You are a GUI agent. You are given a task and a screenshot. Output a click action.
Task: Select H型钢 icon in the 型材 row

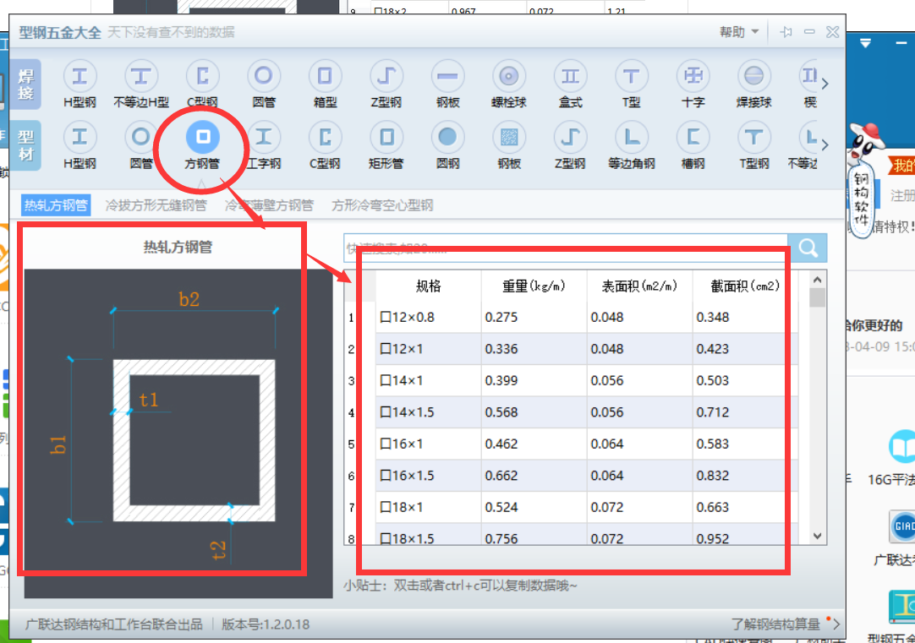79,138
